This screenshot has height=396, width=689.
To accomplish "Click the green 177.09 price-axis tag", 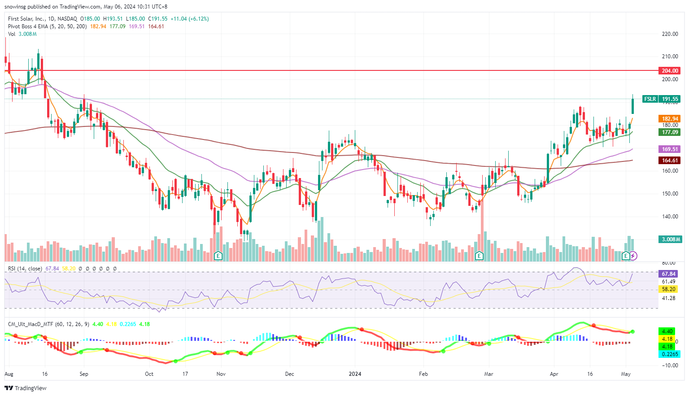I will coord(670,132).
